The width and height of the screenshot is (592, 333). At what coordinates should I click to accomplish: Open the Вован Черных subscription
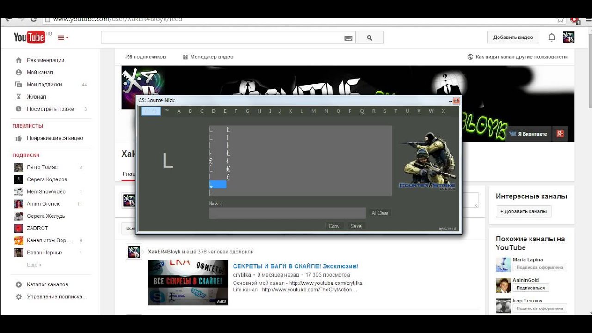tap(44, 253)
